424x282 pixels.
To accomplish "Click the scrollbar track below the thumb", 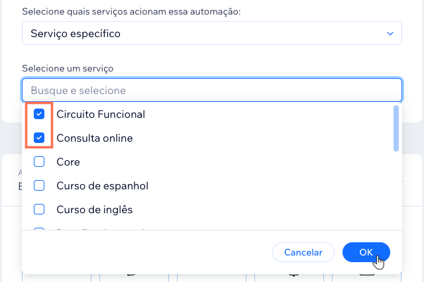I will click(x=396, y=189).
